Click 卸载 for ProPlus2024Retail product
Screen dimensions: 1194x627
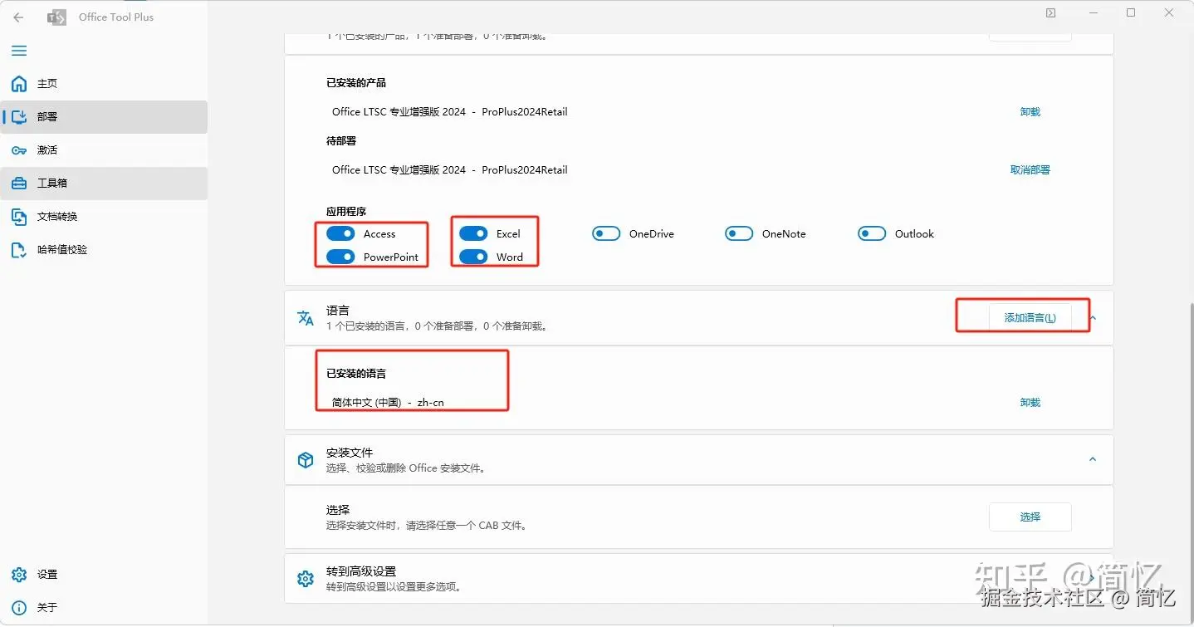[1030, 112]
